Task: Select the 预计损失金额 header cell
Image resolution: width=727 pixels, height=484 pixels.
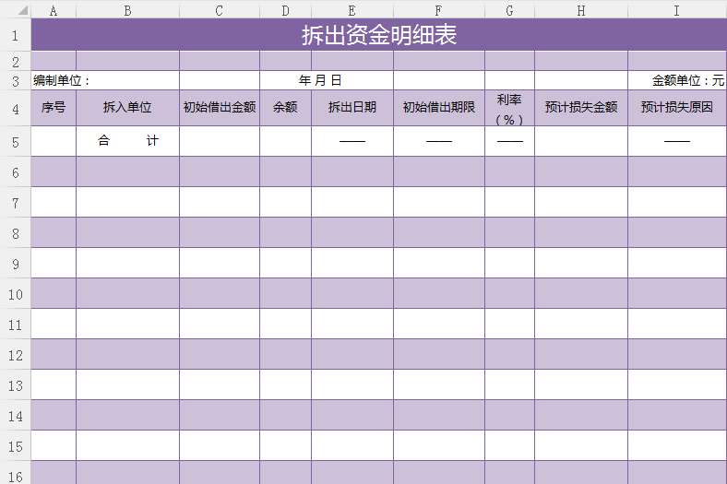Action: click(581, 107)
